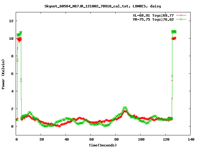Click the Power (Kelvin) y-axis label
The height and width of the screenshot is (148, 197).
[x=3, y=74]
